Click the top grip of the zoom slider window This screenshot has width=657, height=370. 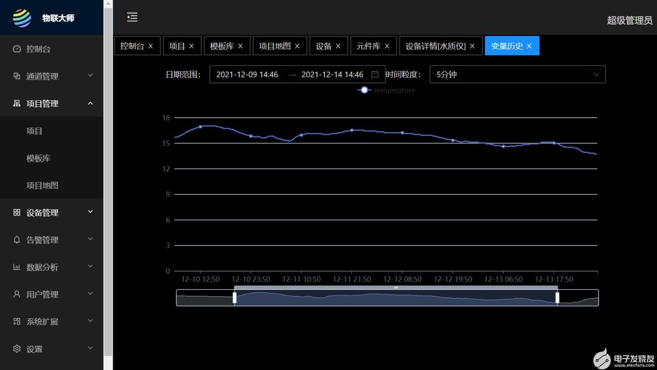click(x=396, y=288)
